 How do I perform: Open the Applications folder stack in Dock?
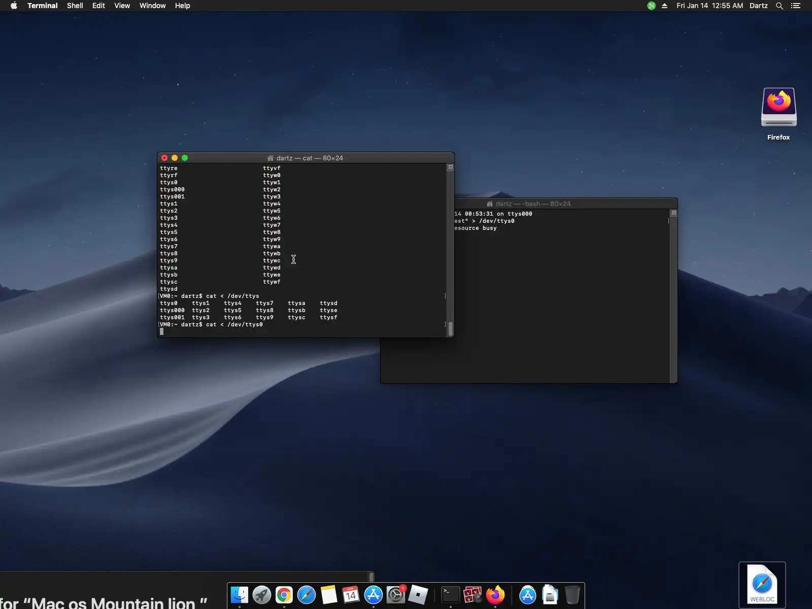point(528,595)
